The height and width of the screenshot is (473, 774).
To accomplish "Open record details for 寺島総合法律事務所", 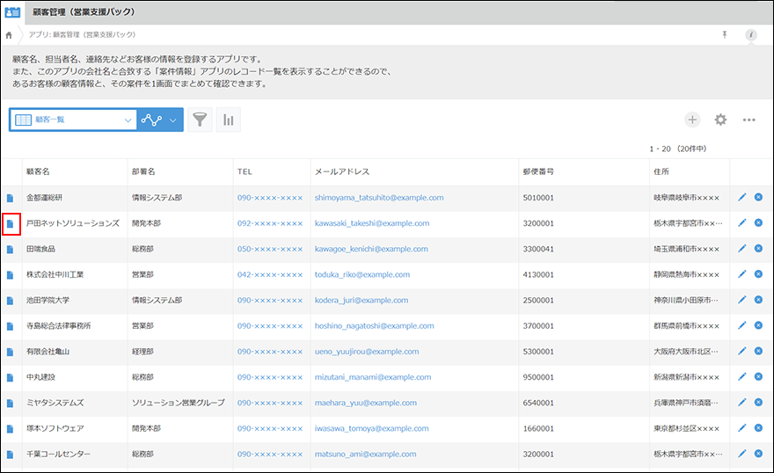I will pyautogui.click(x=10, y=326).
